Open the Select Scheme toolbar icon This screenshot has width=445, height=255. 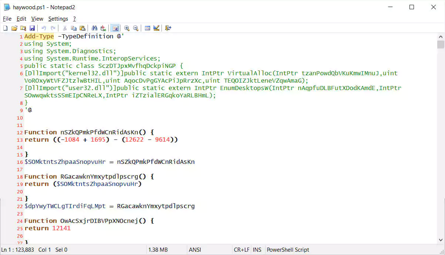(x=147, y=28)
